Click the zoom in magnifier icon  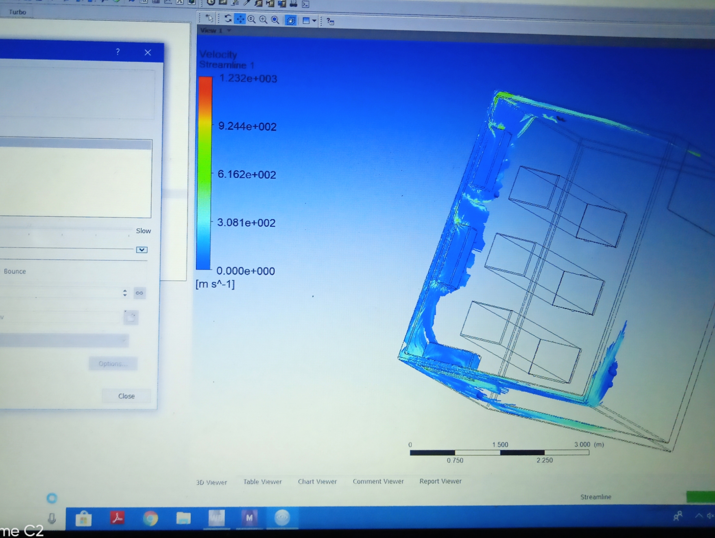pyautogui.click(x=263, y=20)
